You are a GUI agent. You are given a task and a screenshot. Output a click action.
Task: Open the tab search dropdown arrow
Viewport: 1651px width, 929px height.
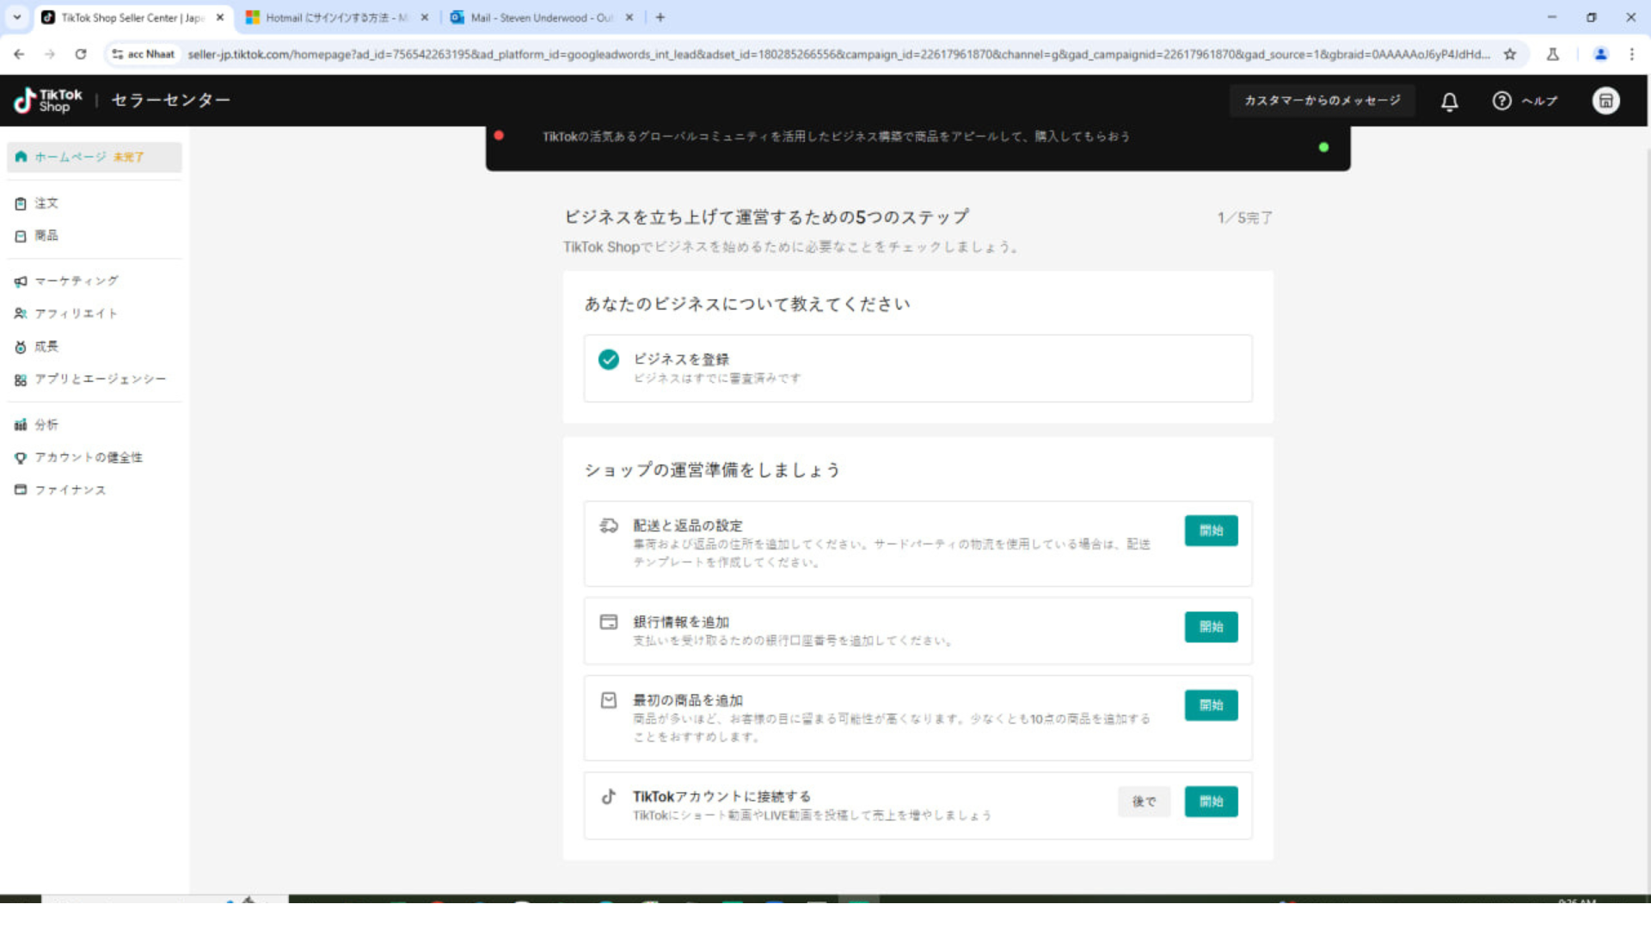[16, 17]
